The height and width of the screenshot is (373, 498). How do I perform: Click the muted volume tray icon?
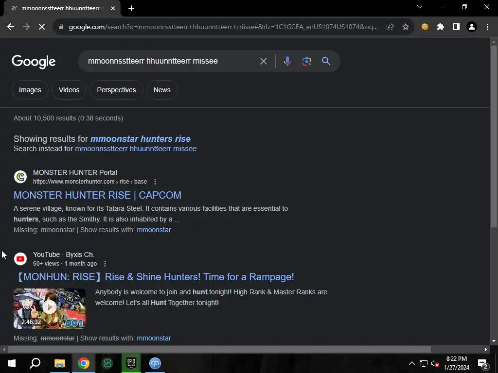(x=435, y=363)
